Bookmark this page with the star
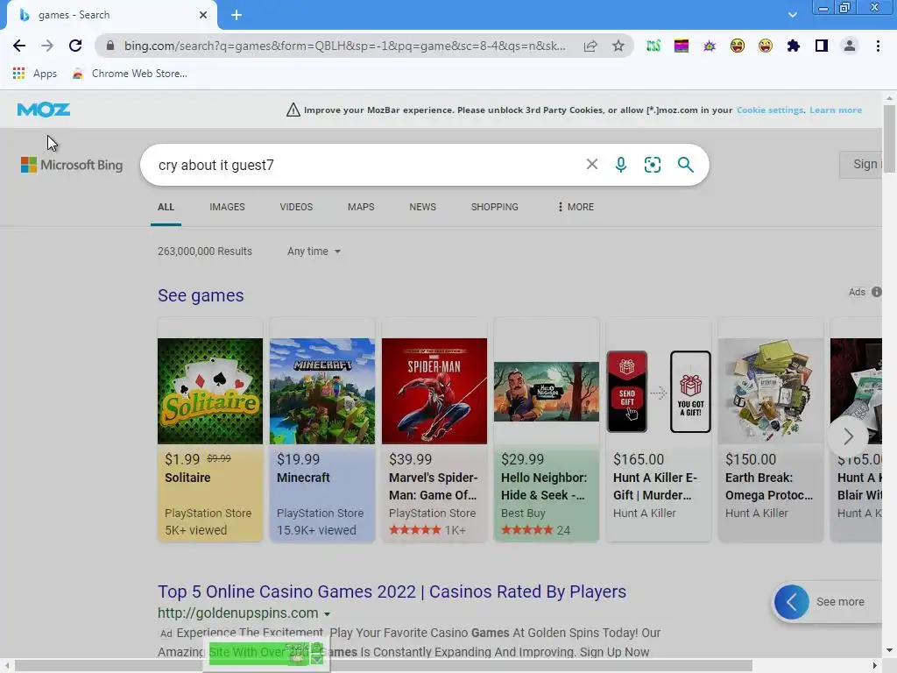Viewport: 897px width, 673px height. (618, 46)
